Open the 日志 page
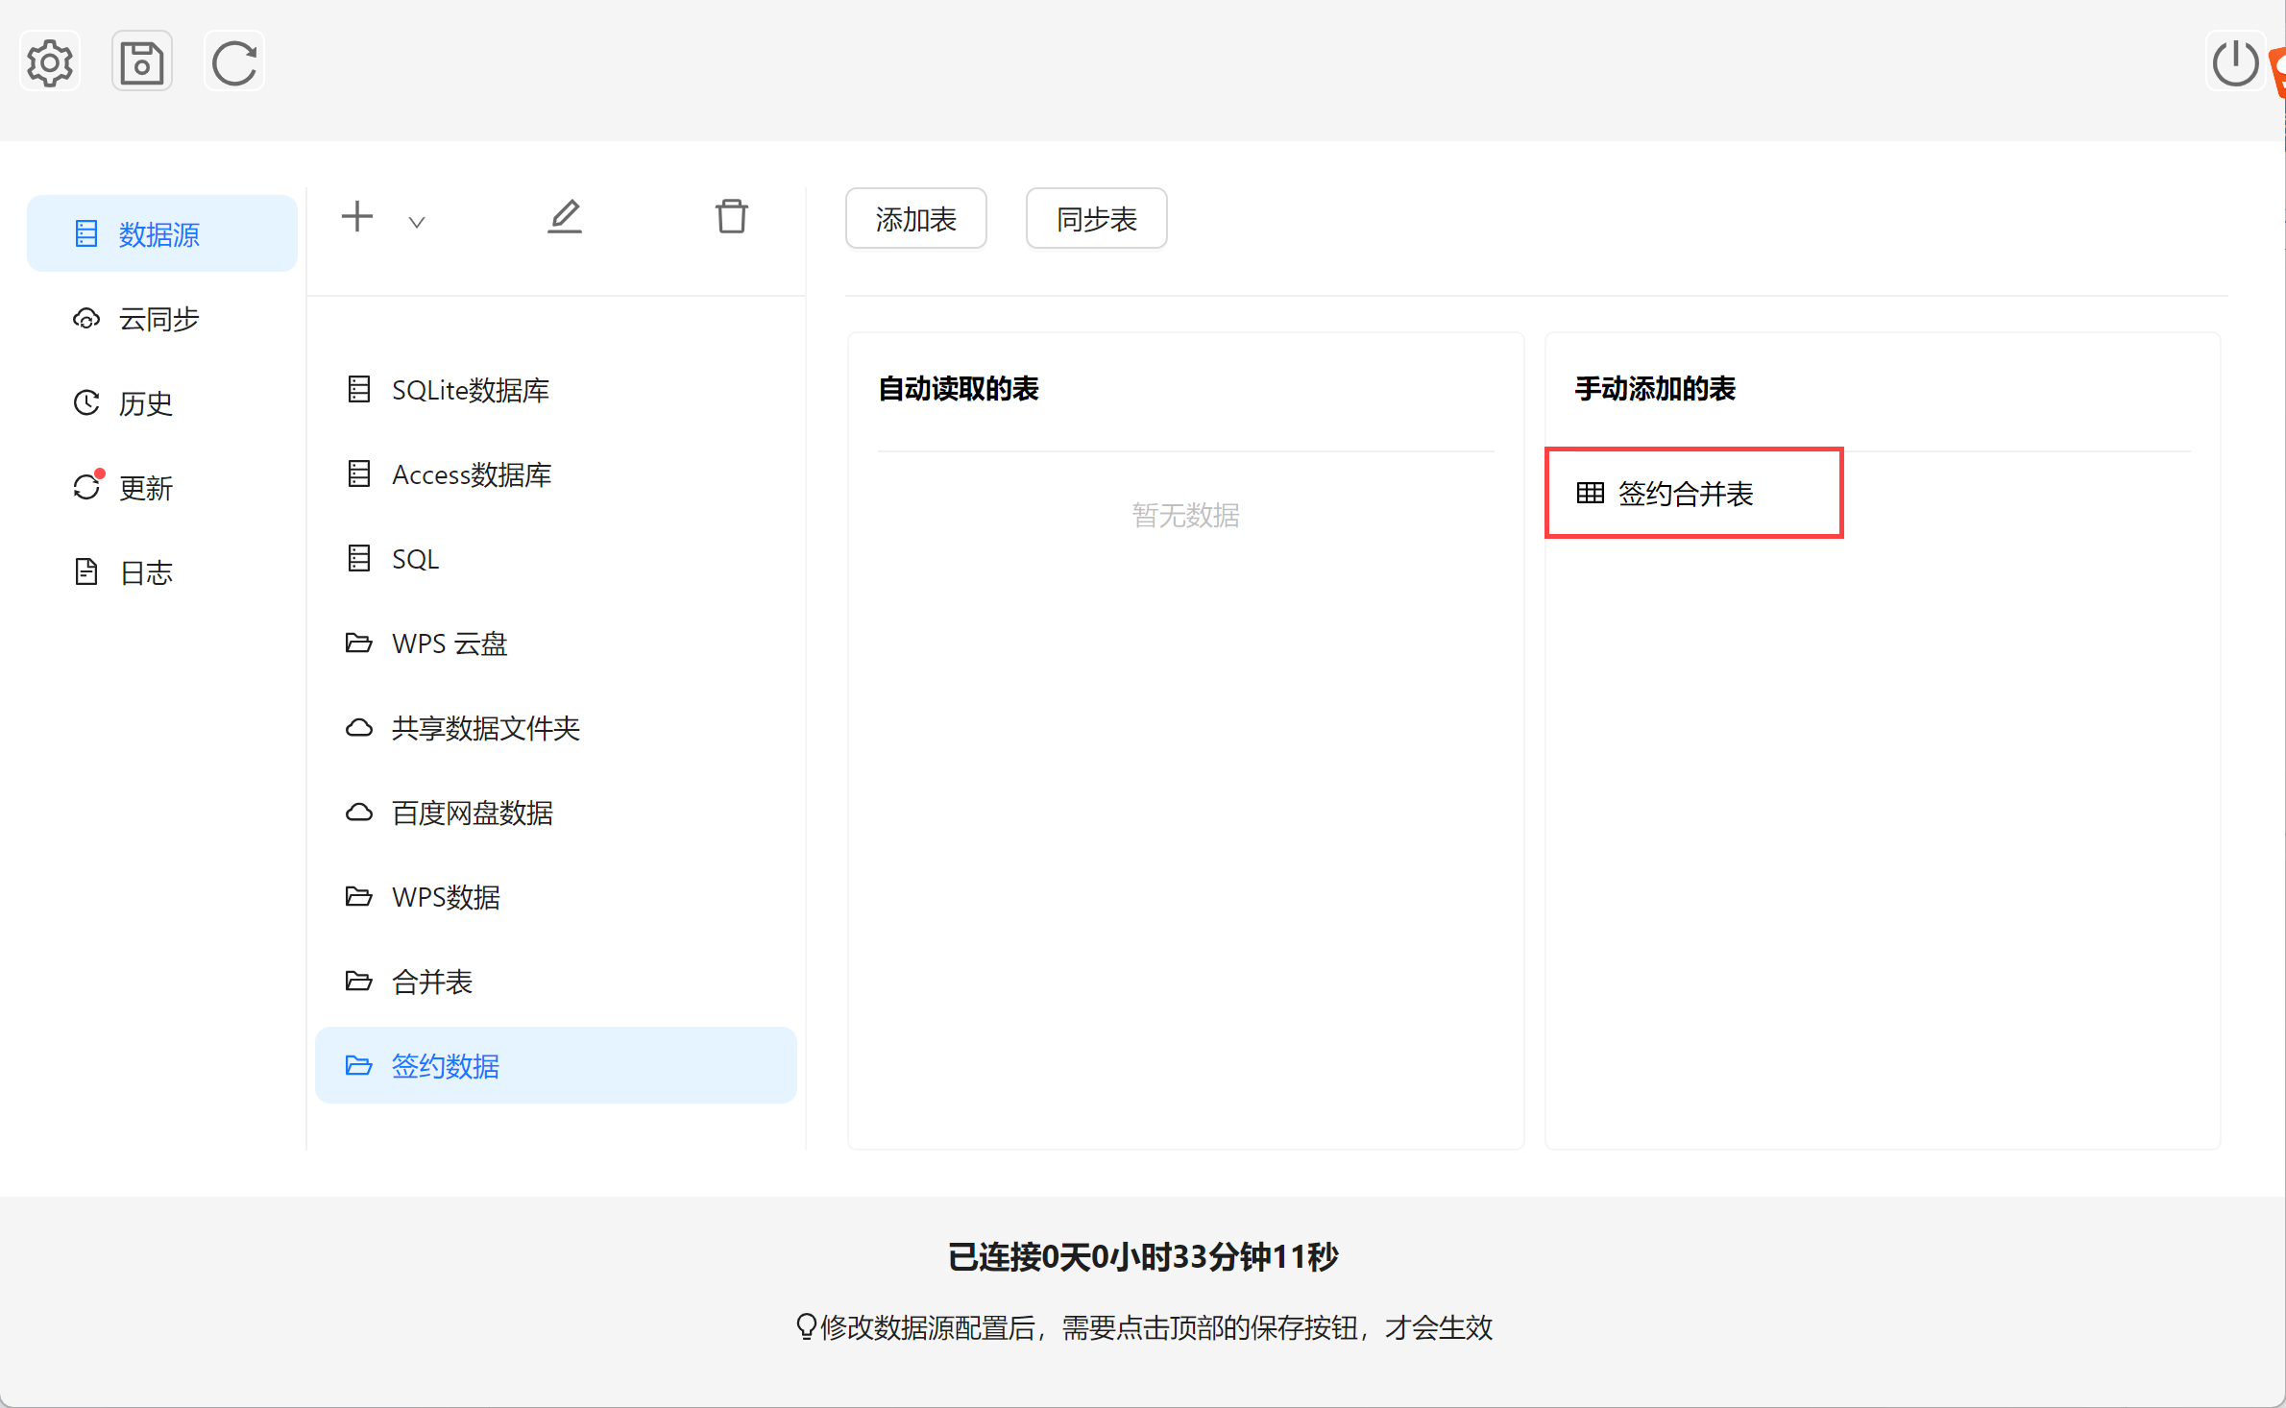Viewport: 2286px width, 1408px height. click(x=145, y=572)
